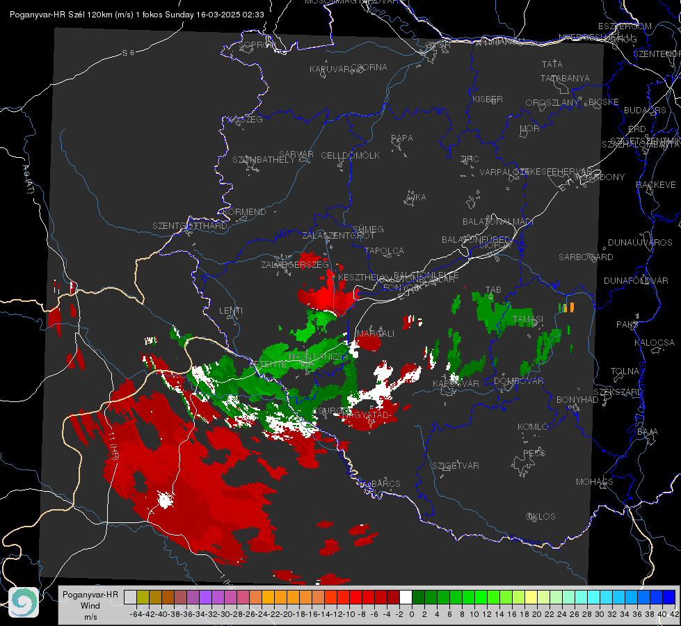Click the TATA city label
This screenshot has width=681, height=626.
(552, 64)
